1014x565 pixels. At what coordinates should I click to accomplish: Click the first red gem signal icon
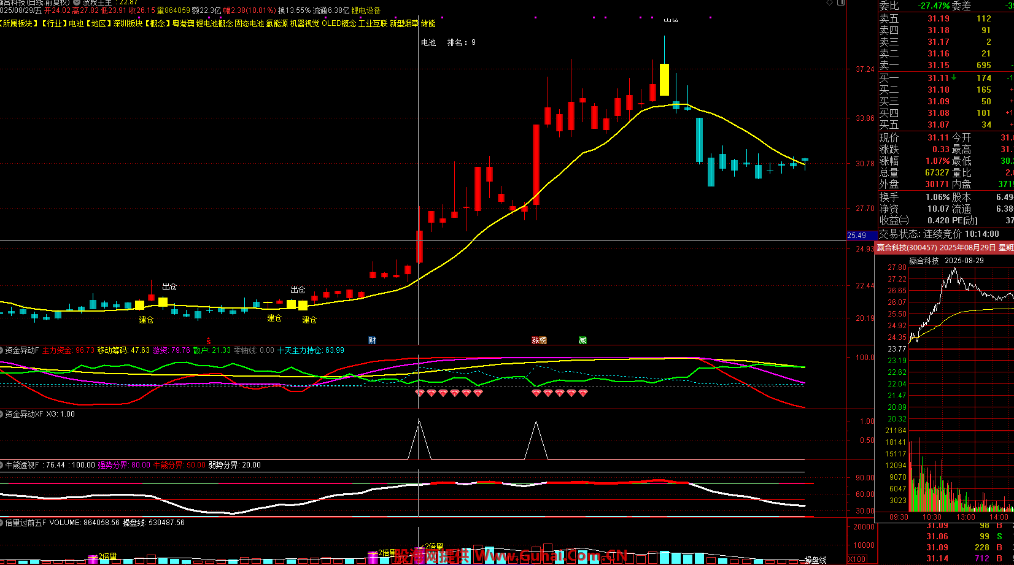[420, 393]
